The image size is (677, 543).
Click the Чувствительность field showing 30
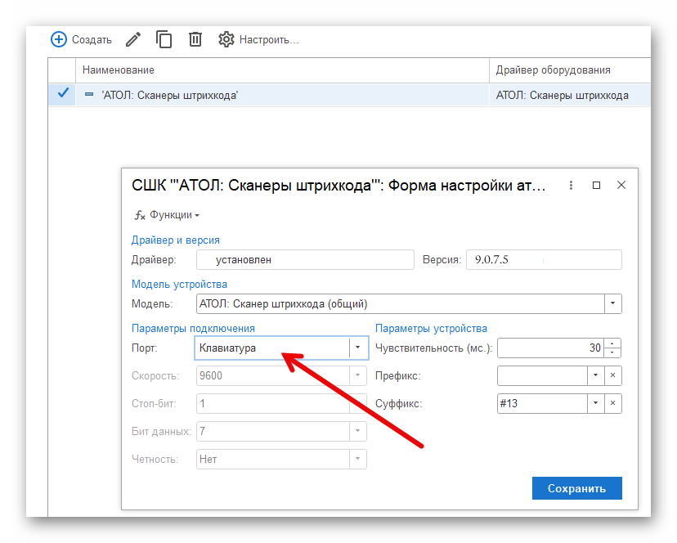point(550,348)
